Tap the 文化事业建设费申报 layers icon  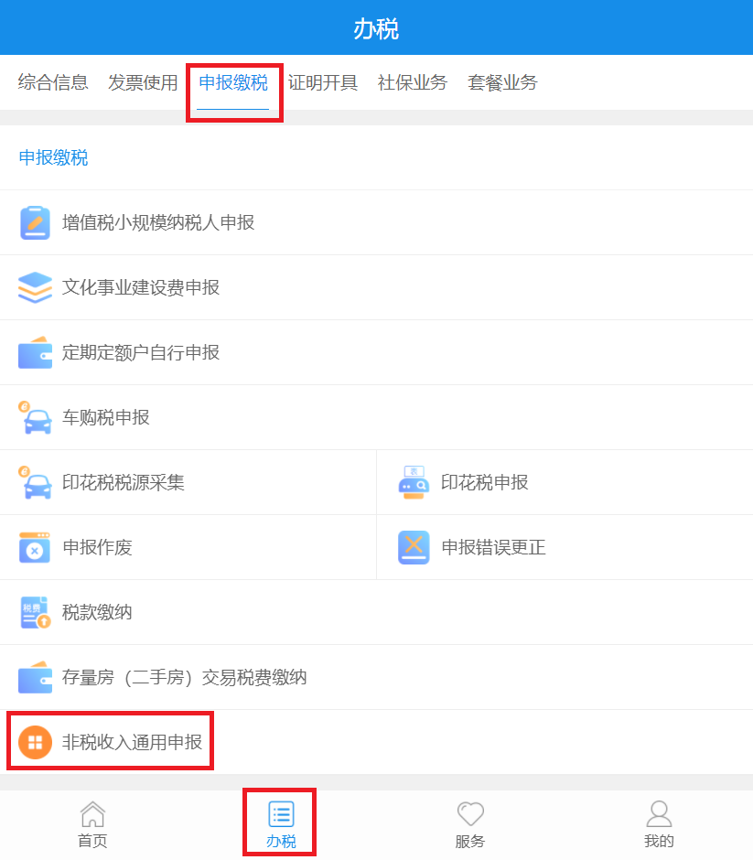coord(35,287)
